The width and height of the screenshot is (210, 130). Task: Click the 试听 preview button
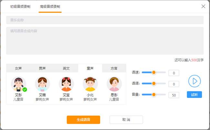[x=194, y=95]
